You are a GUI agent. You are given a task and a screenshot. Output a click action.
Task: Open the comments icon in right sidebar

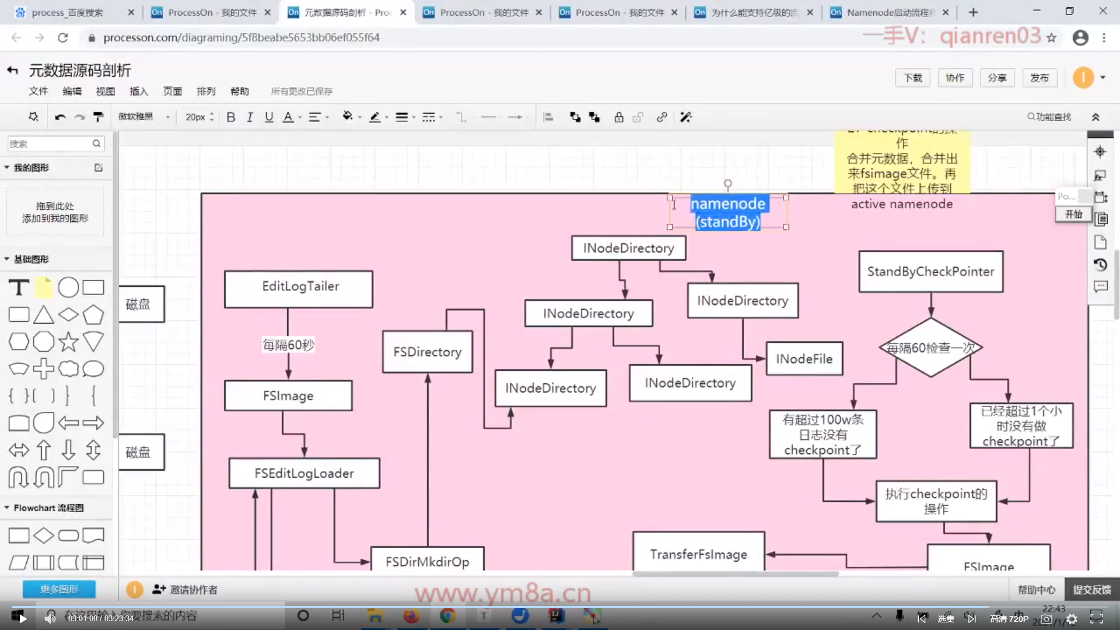[x=1100, y=286]
